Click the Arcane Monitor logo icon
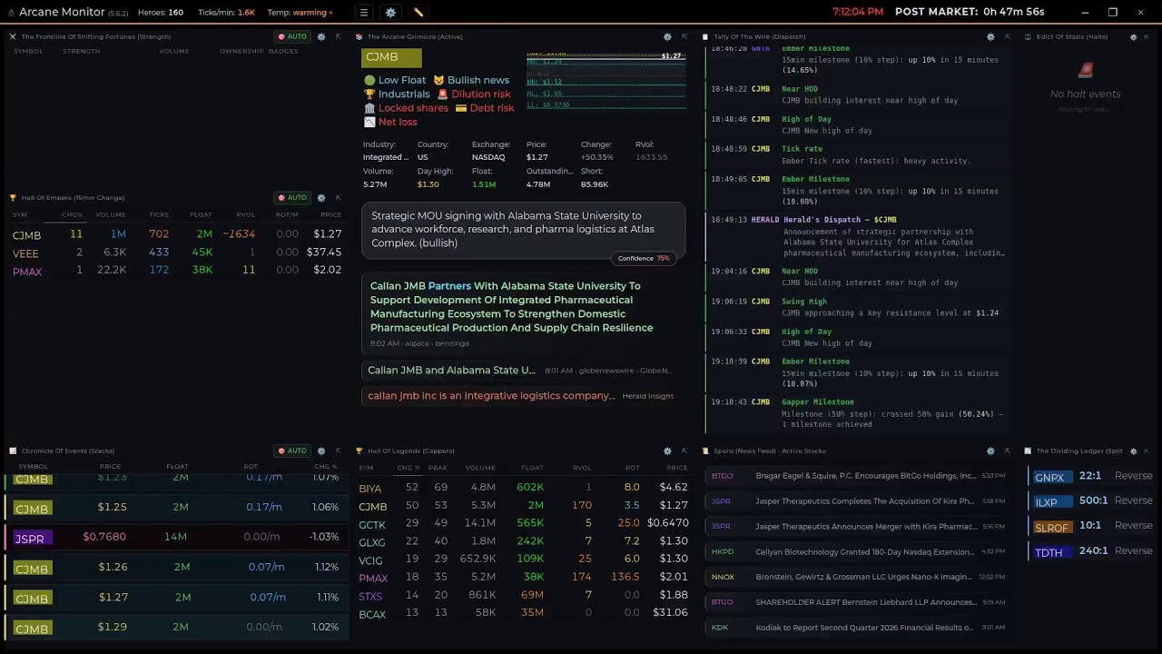1162x654 pixels. (11, 13)
